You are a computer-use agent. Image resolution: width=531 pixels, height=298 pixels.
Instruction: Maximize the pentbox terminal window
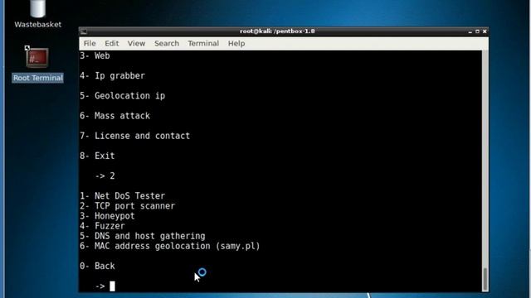(477, 31)
